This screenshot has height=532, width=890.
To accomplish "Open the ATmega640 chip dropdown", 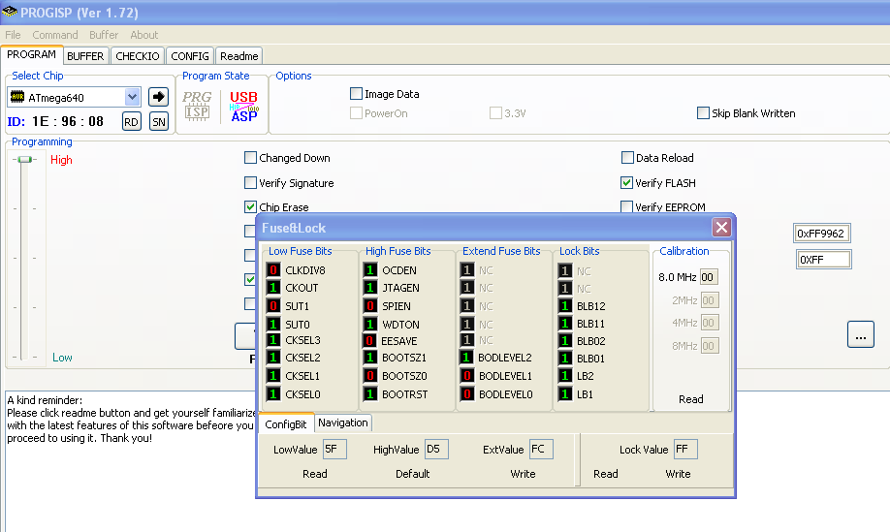I will (x=132, y=97).
